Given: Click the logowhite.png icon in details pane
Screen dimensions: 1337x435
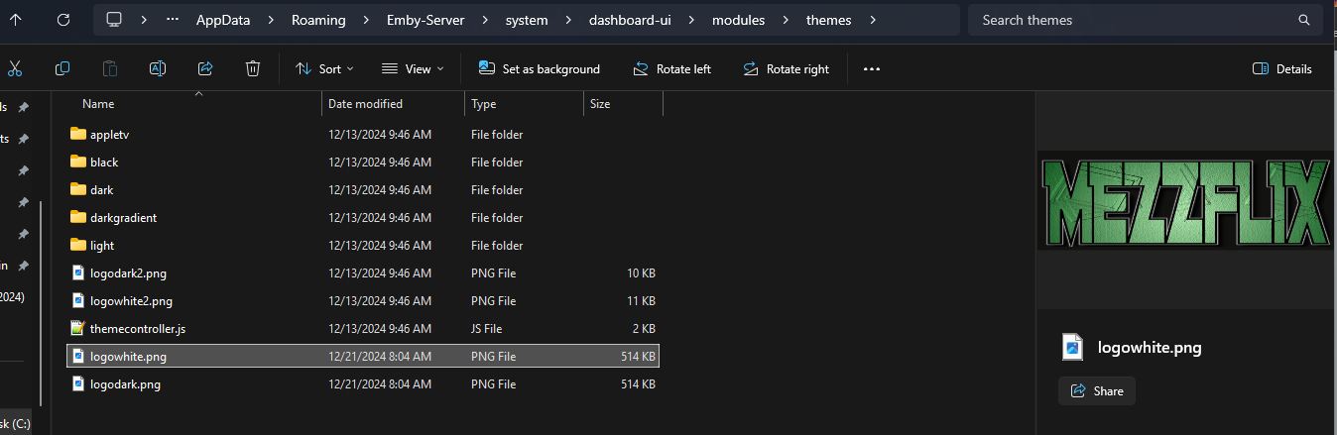Looking at the screenshot, I should point(1072,347).
